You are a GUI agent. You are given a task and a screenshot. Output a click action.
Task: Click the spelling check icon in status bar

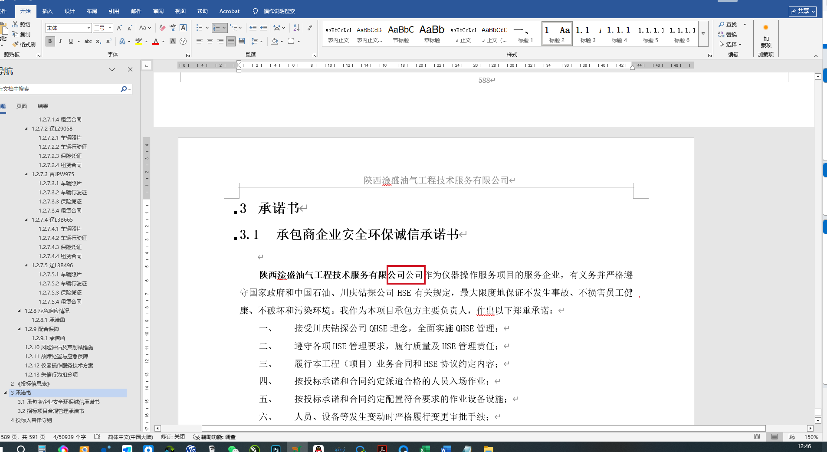click(97, 437)
